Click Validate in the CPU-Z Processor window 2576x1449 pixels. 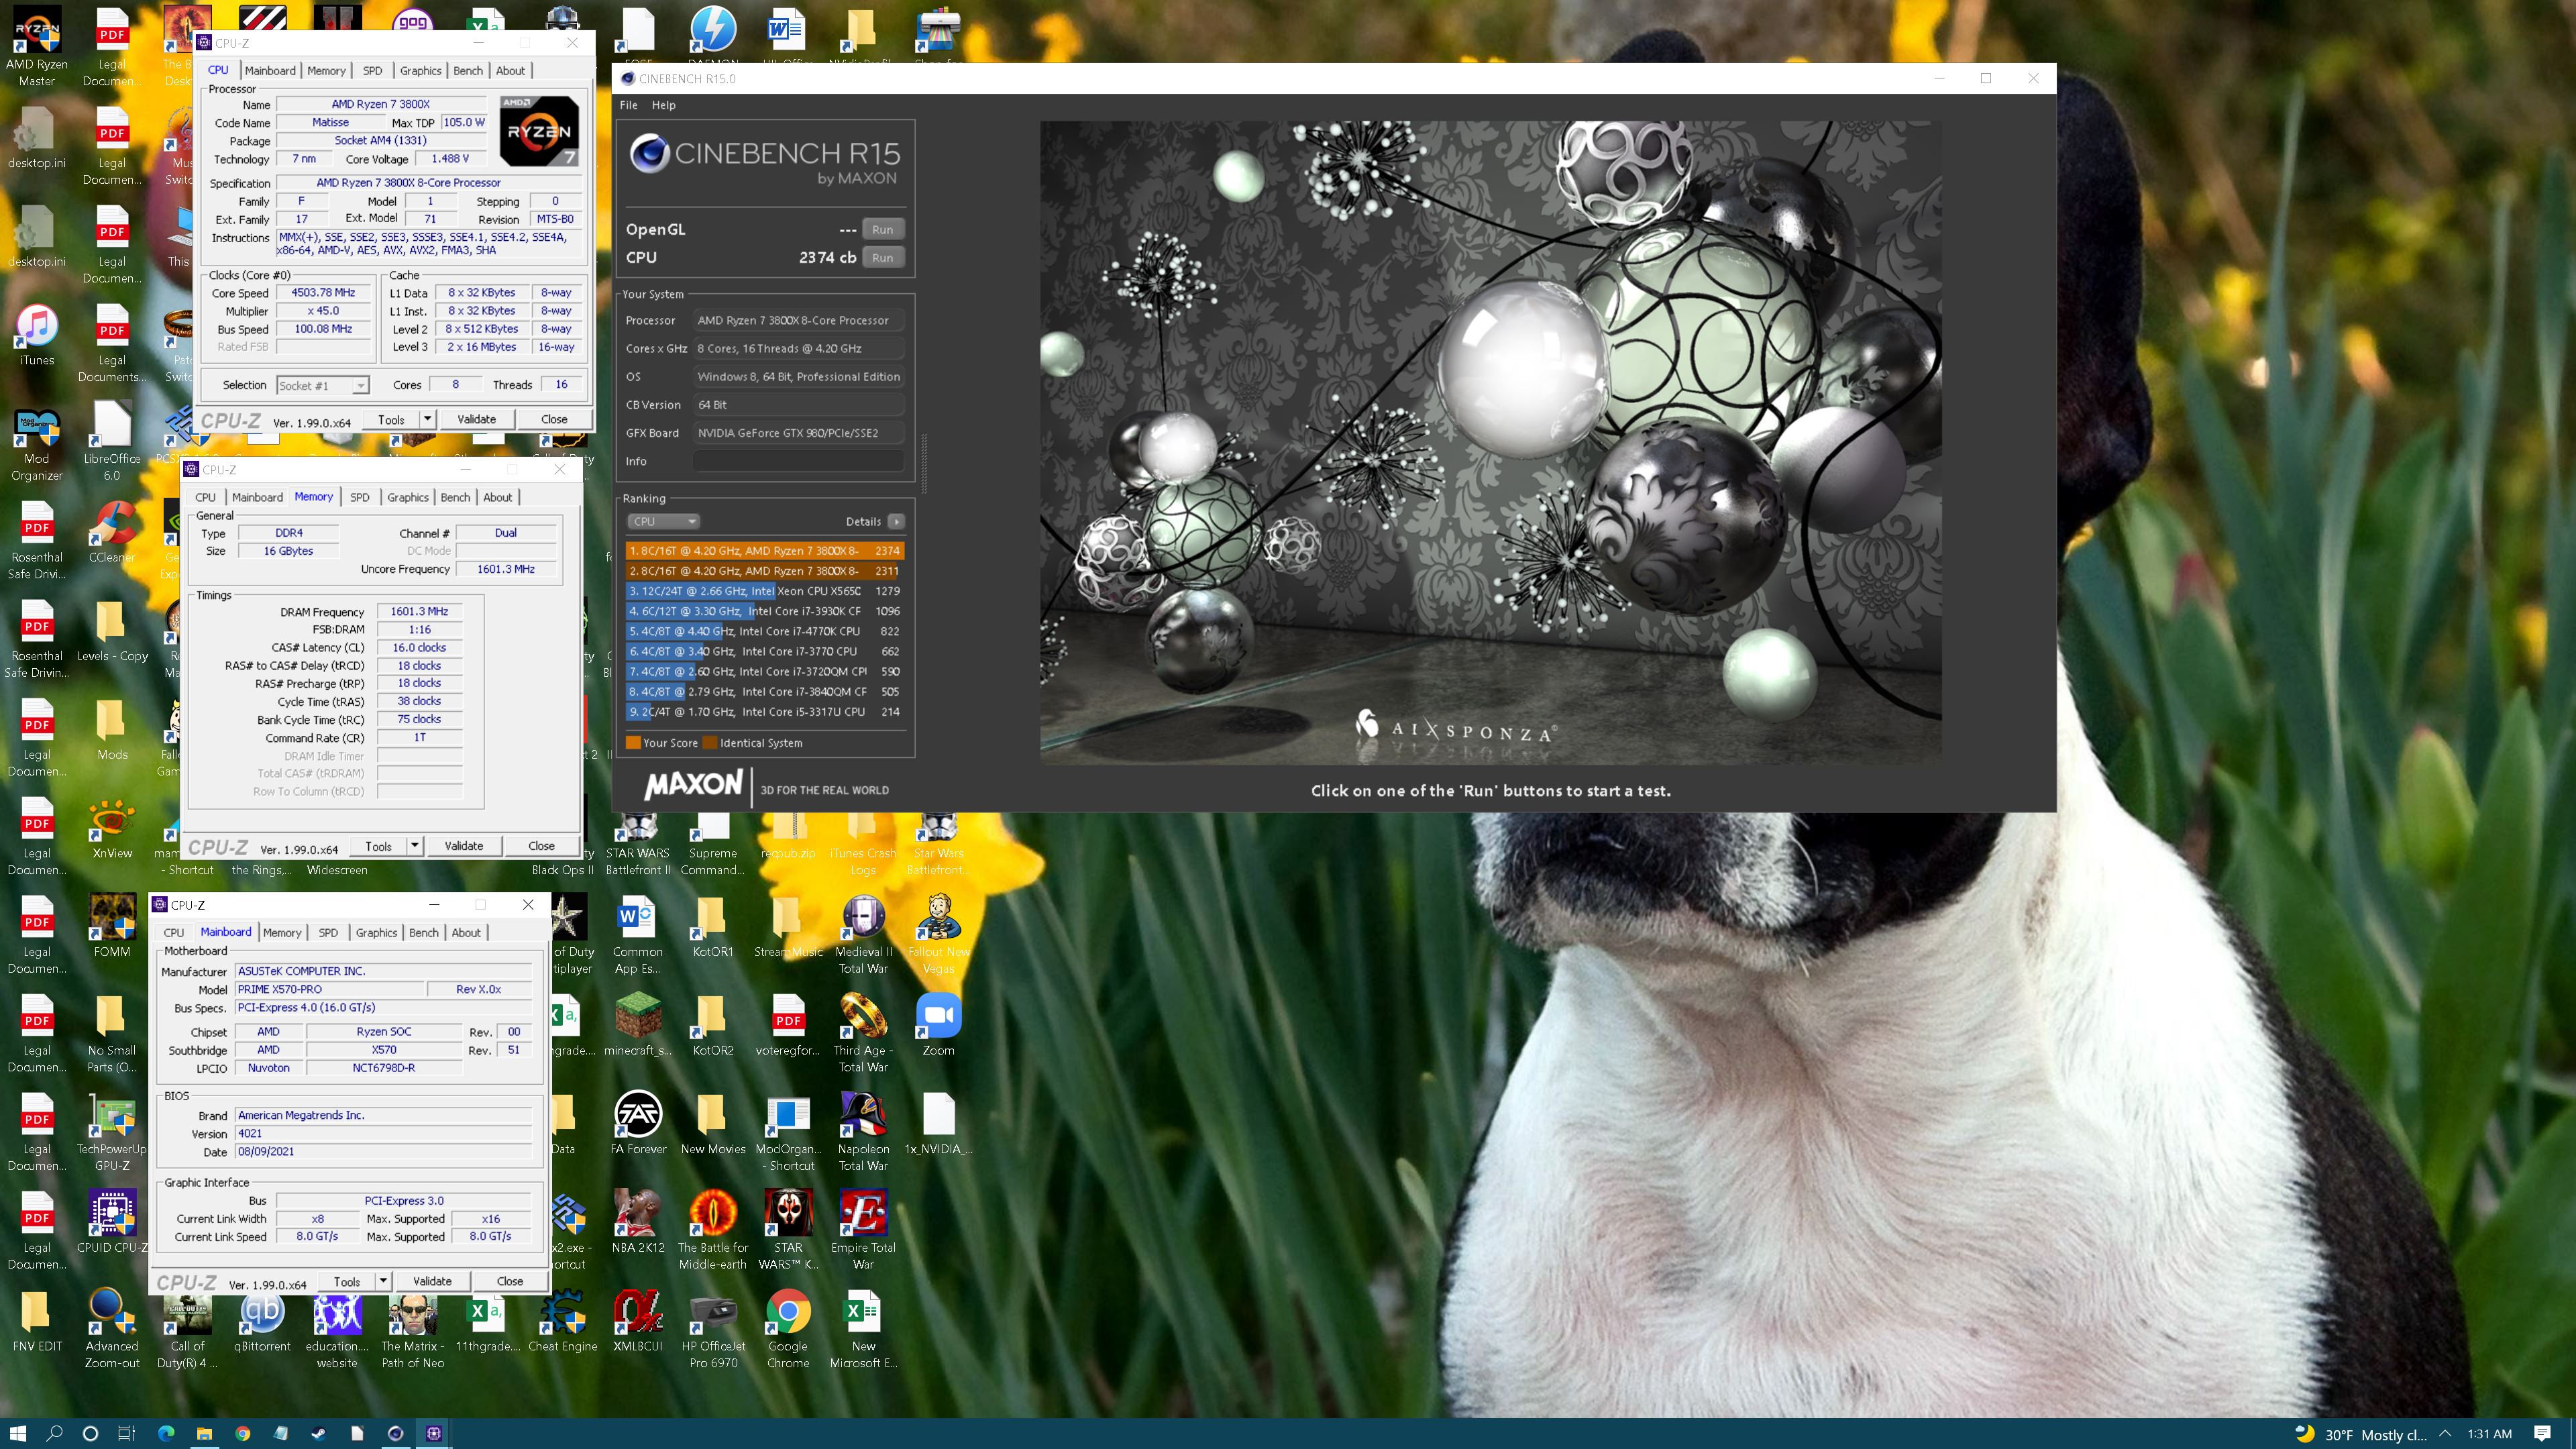tap(477, 419)
